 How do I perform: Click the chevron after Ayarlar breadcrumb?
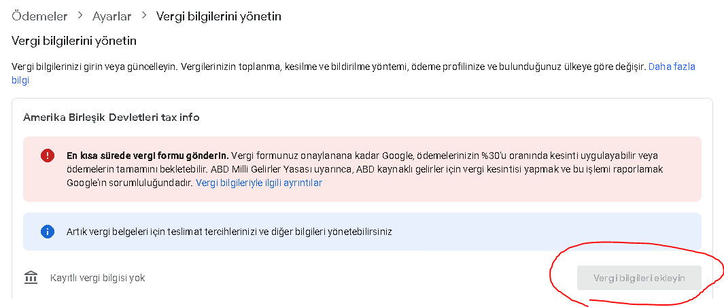[144, 16]
